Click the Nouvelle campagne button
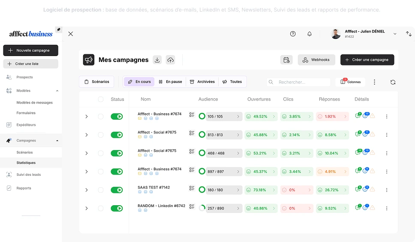 [x=31, y=50]
